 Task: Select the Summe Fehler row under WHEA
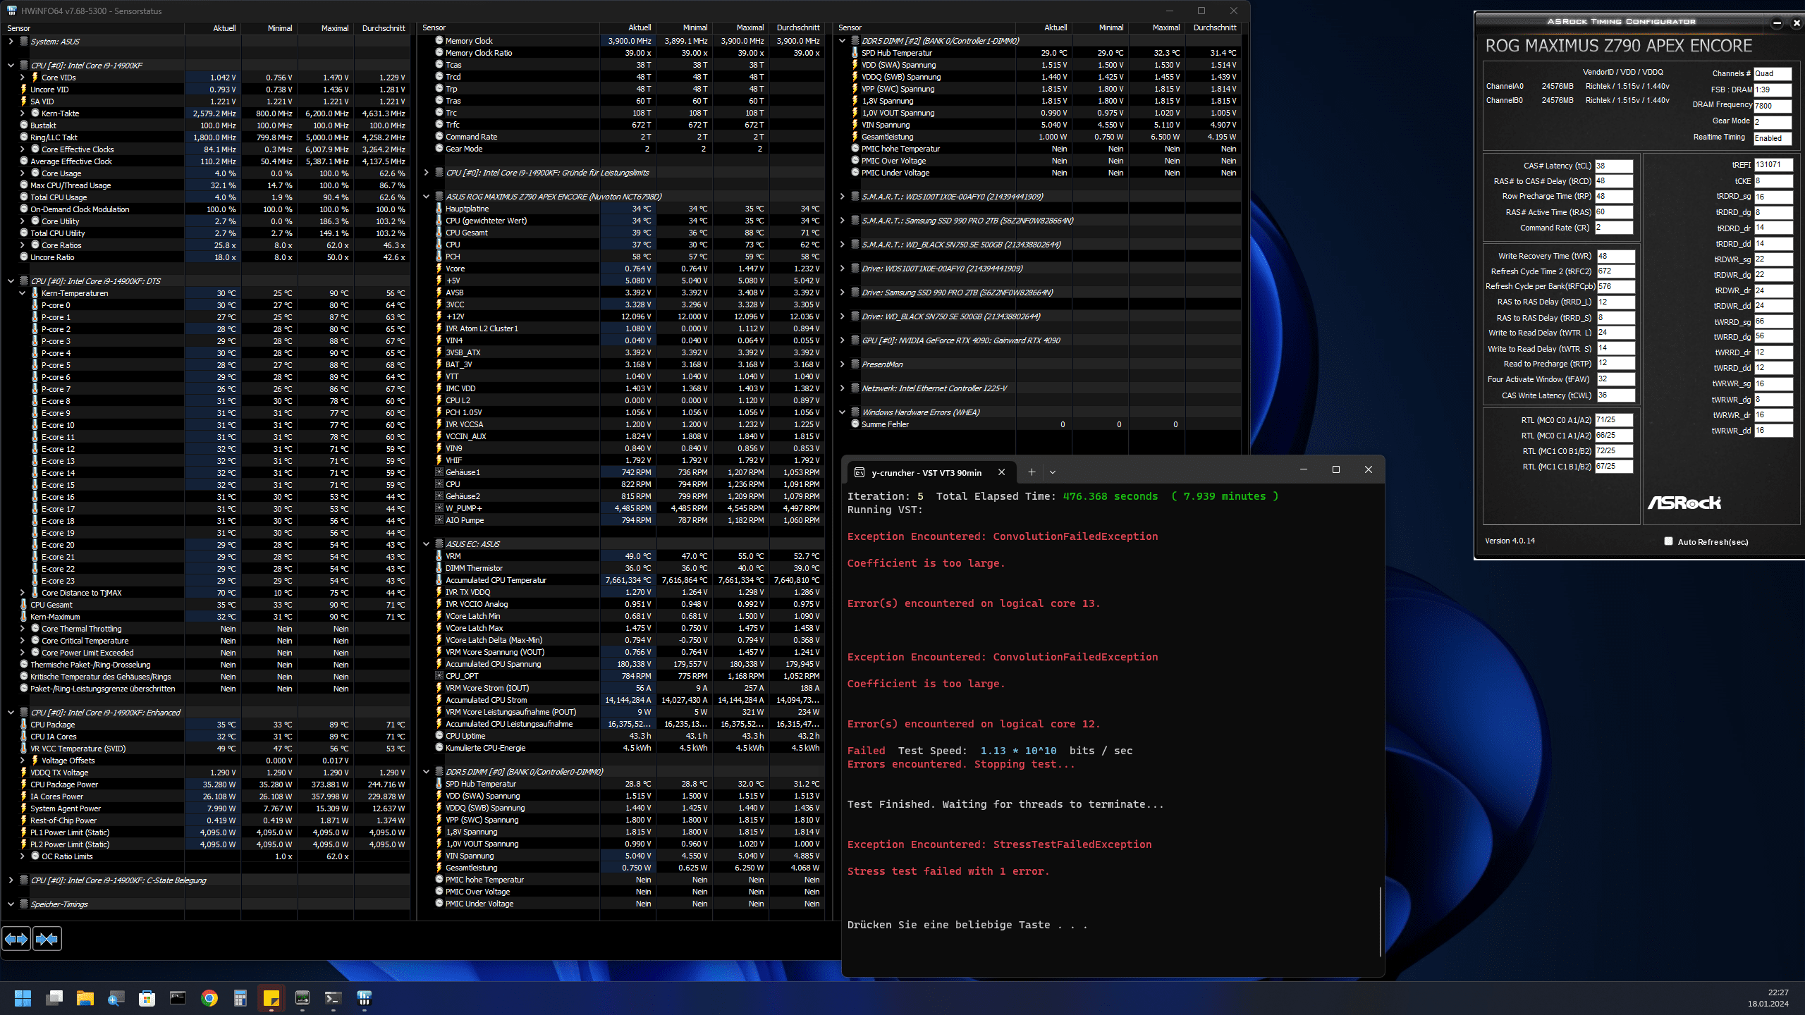tap(1036, 424)
